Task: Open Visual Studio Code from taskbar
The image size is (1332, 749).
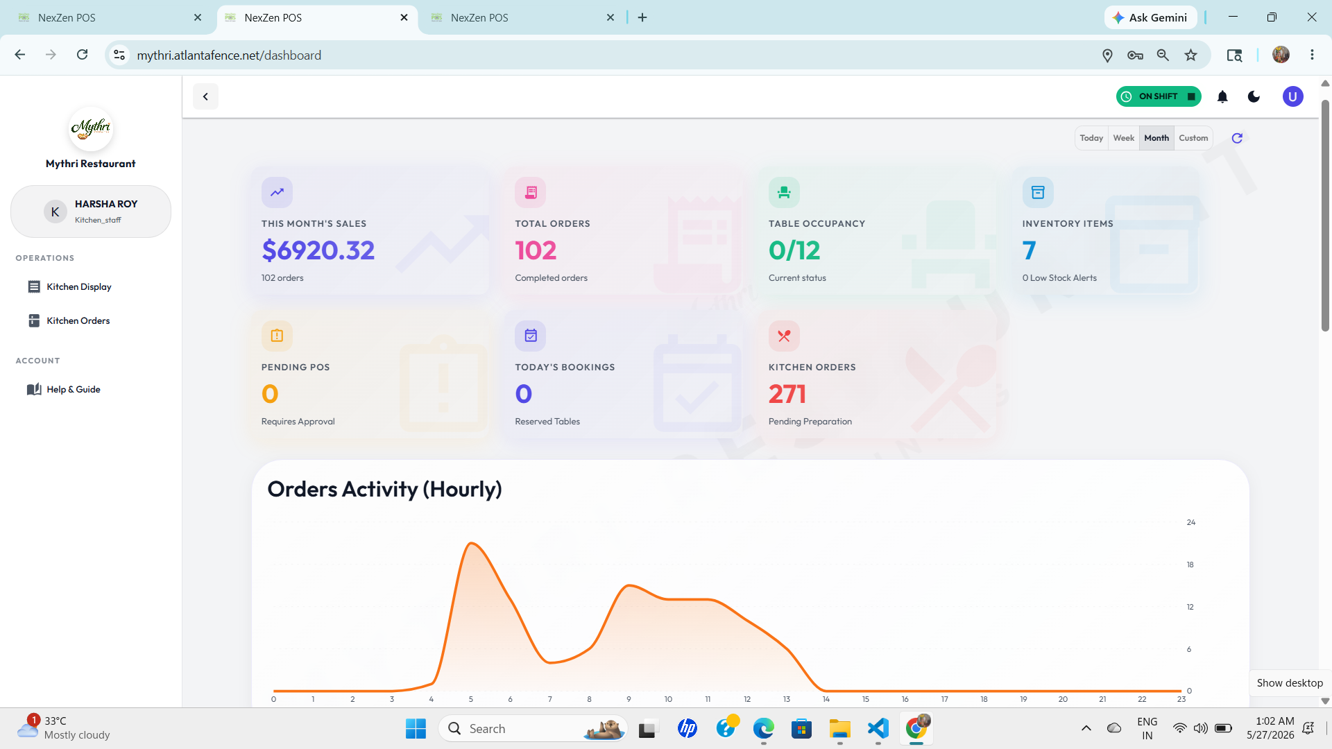Action: (878, 728)
